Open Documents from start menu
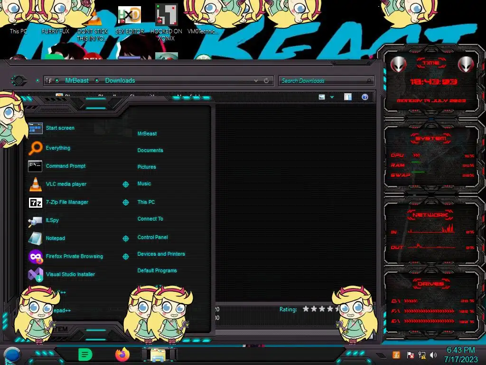The height and width of the screenshot is (365, 486). pyautogui.click(x=150, y=150)
